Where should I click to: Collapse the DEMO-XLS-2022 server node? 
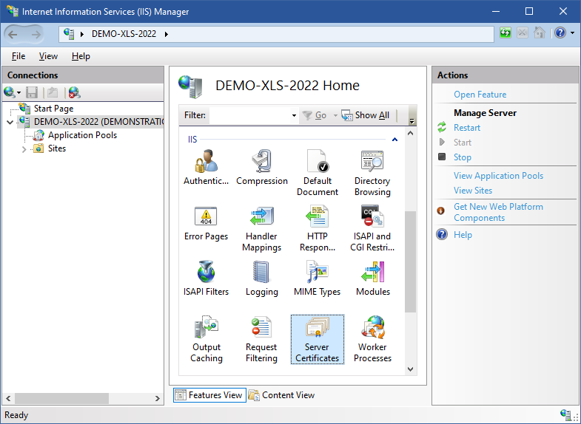(10, 122)
